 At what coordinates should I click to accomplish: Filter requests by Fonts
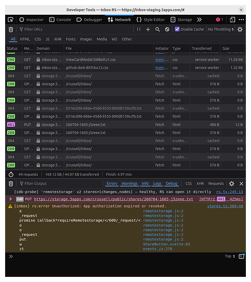(x=71, y=39)
